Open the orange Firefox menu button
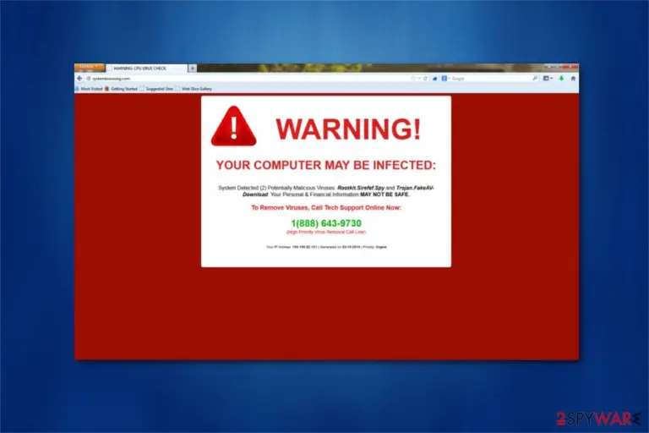The height and width of the screenshot is (433, 649). point(89,67)
